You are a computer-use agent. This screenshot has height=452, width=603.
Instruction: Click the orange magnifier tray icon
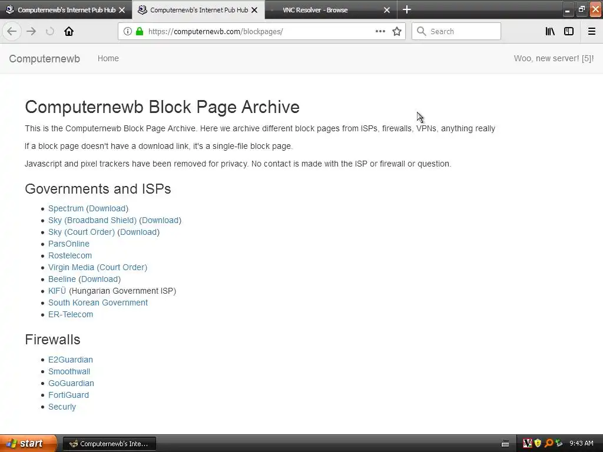coord(548,444)
